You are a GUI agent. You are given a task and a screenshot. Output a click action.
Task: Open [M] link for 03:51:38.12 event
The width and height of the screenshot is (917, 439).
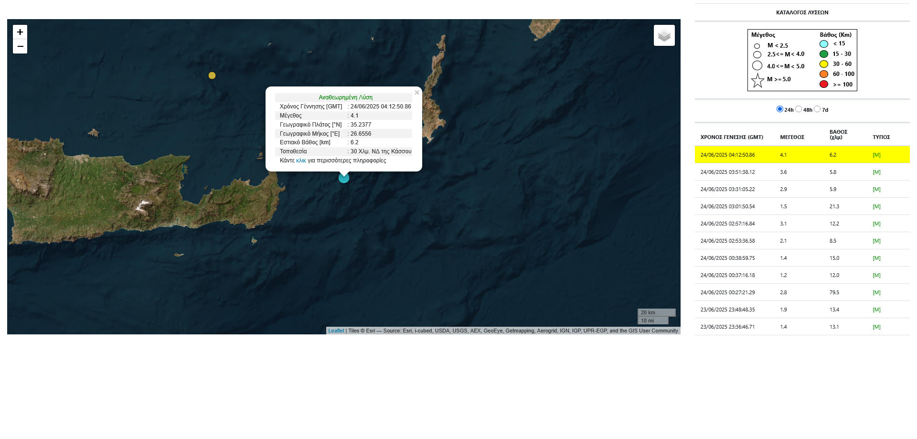pyautogui.click(x=876, y=172)
